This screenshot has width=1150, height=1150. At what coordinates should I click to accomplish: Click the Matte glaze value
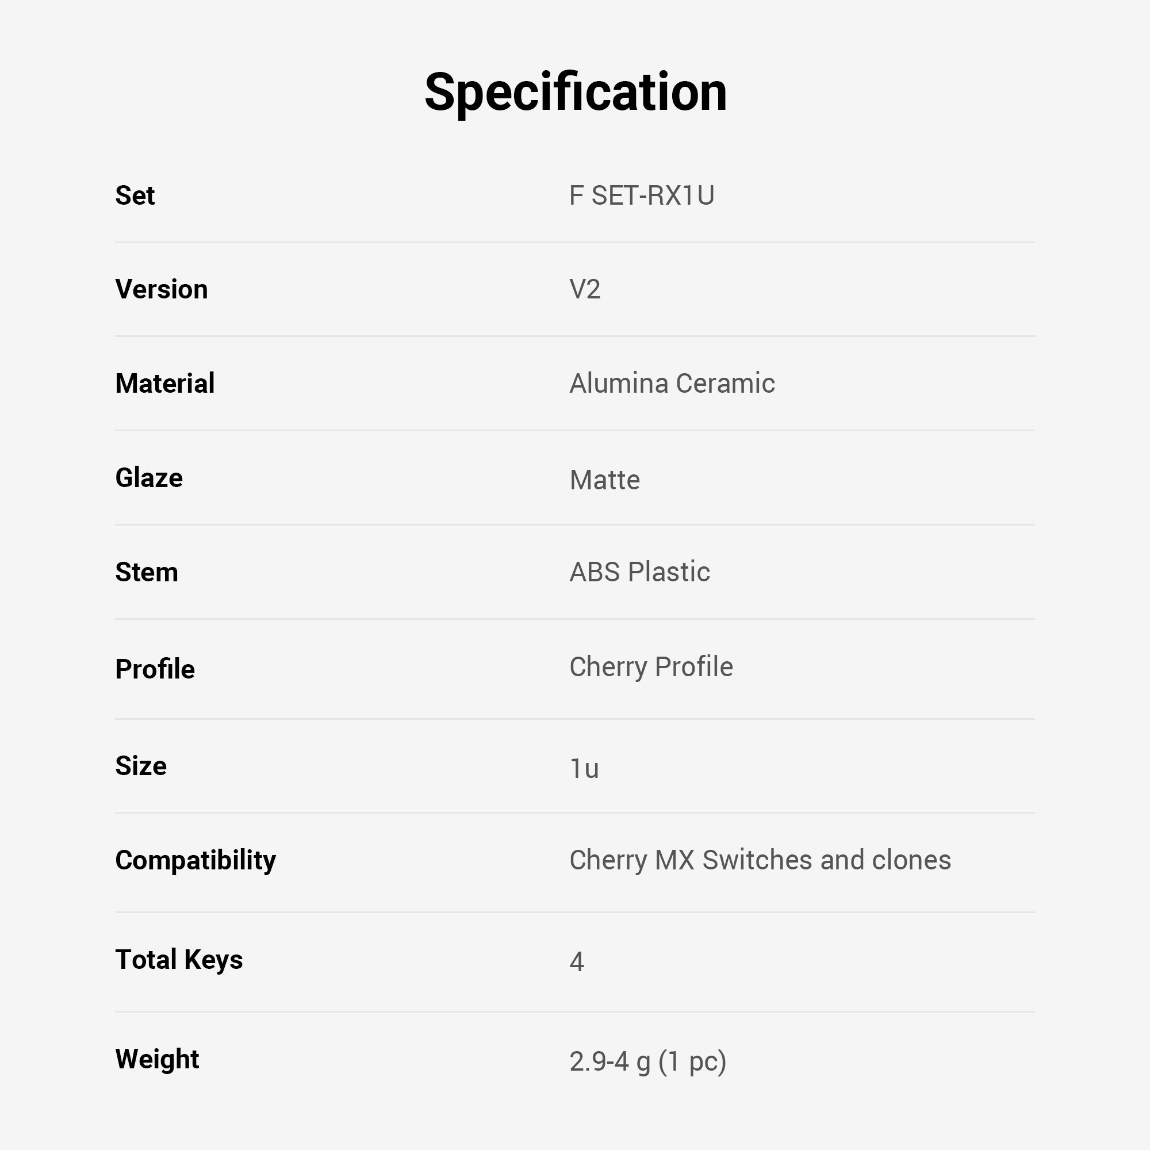604,480
